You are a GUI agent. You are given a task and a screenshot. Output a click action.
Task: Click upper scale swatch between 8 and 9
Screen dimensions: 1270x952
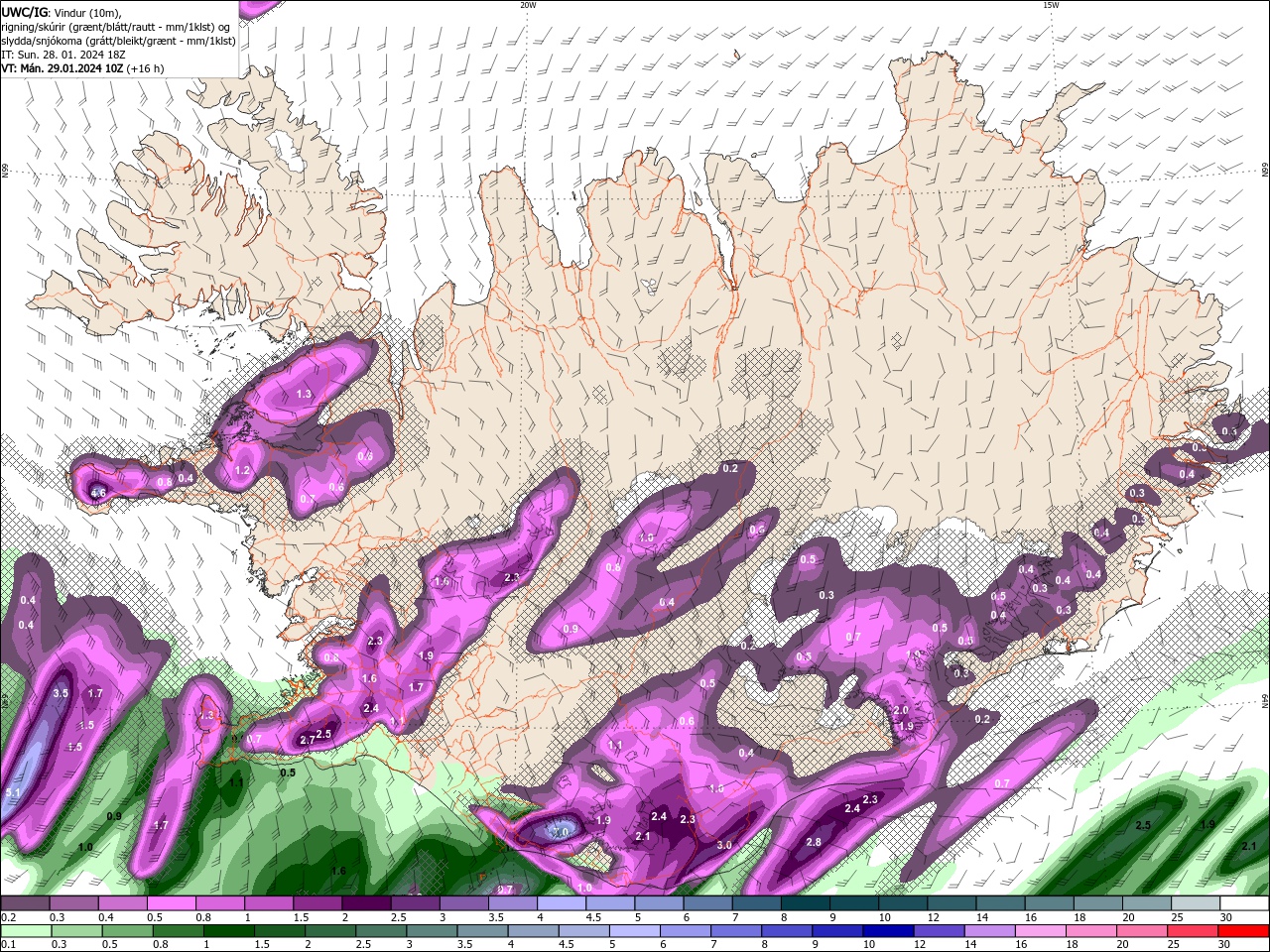pos(806,903)
